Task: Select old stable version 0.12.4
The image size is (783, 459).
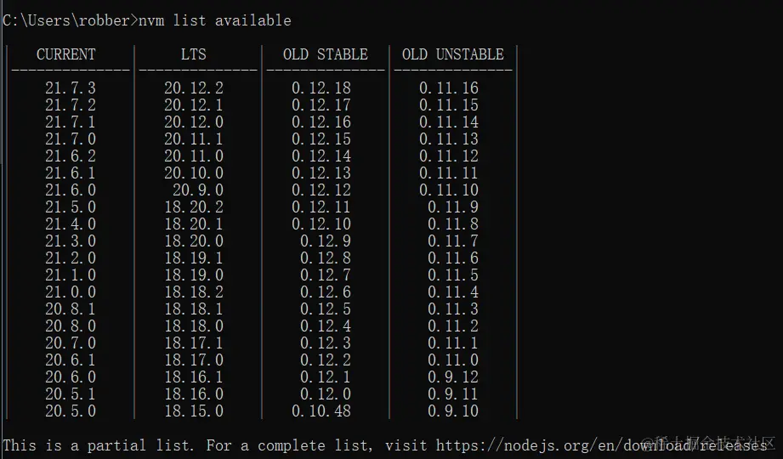Action: (x=326, y=326)
